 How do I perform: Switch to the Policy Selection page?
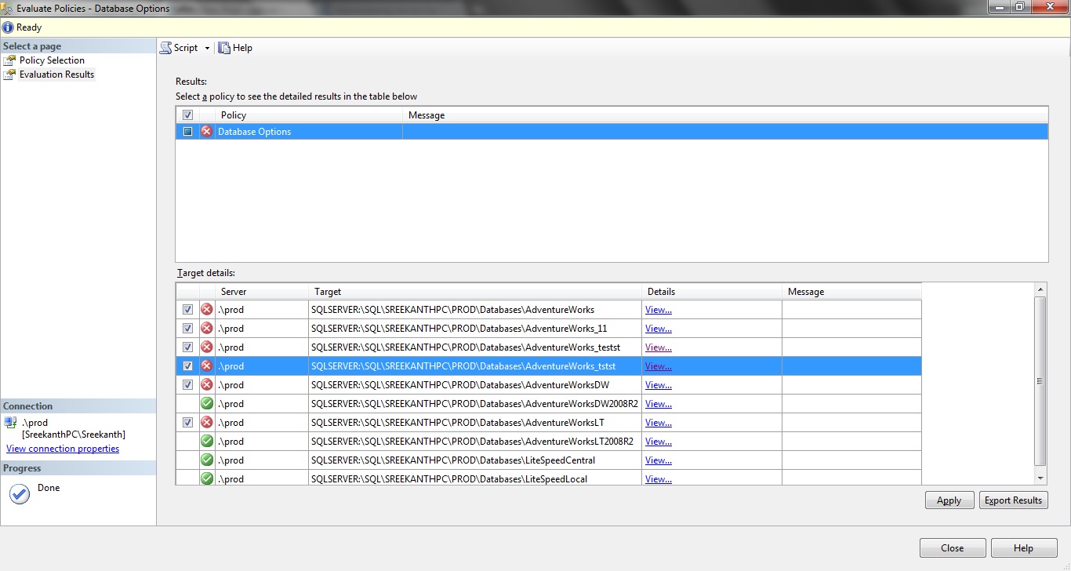(52, 60)
